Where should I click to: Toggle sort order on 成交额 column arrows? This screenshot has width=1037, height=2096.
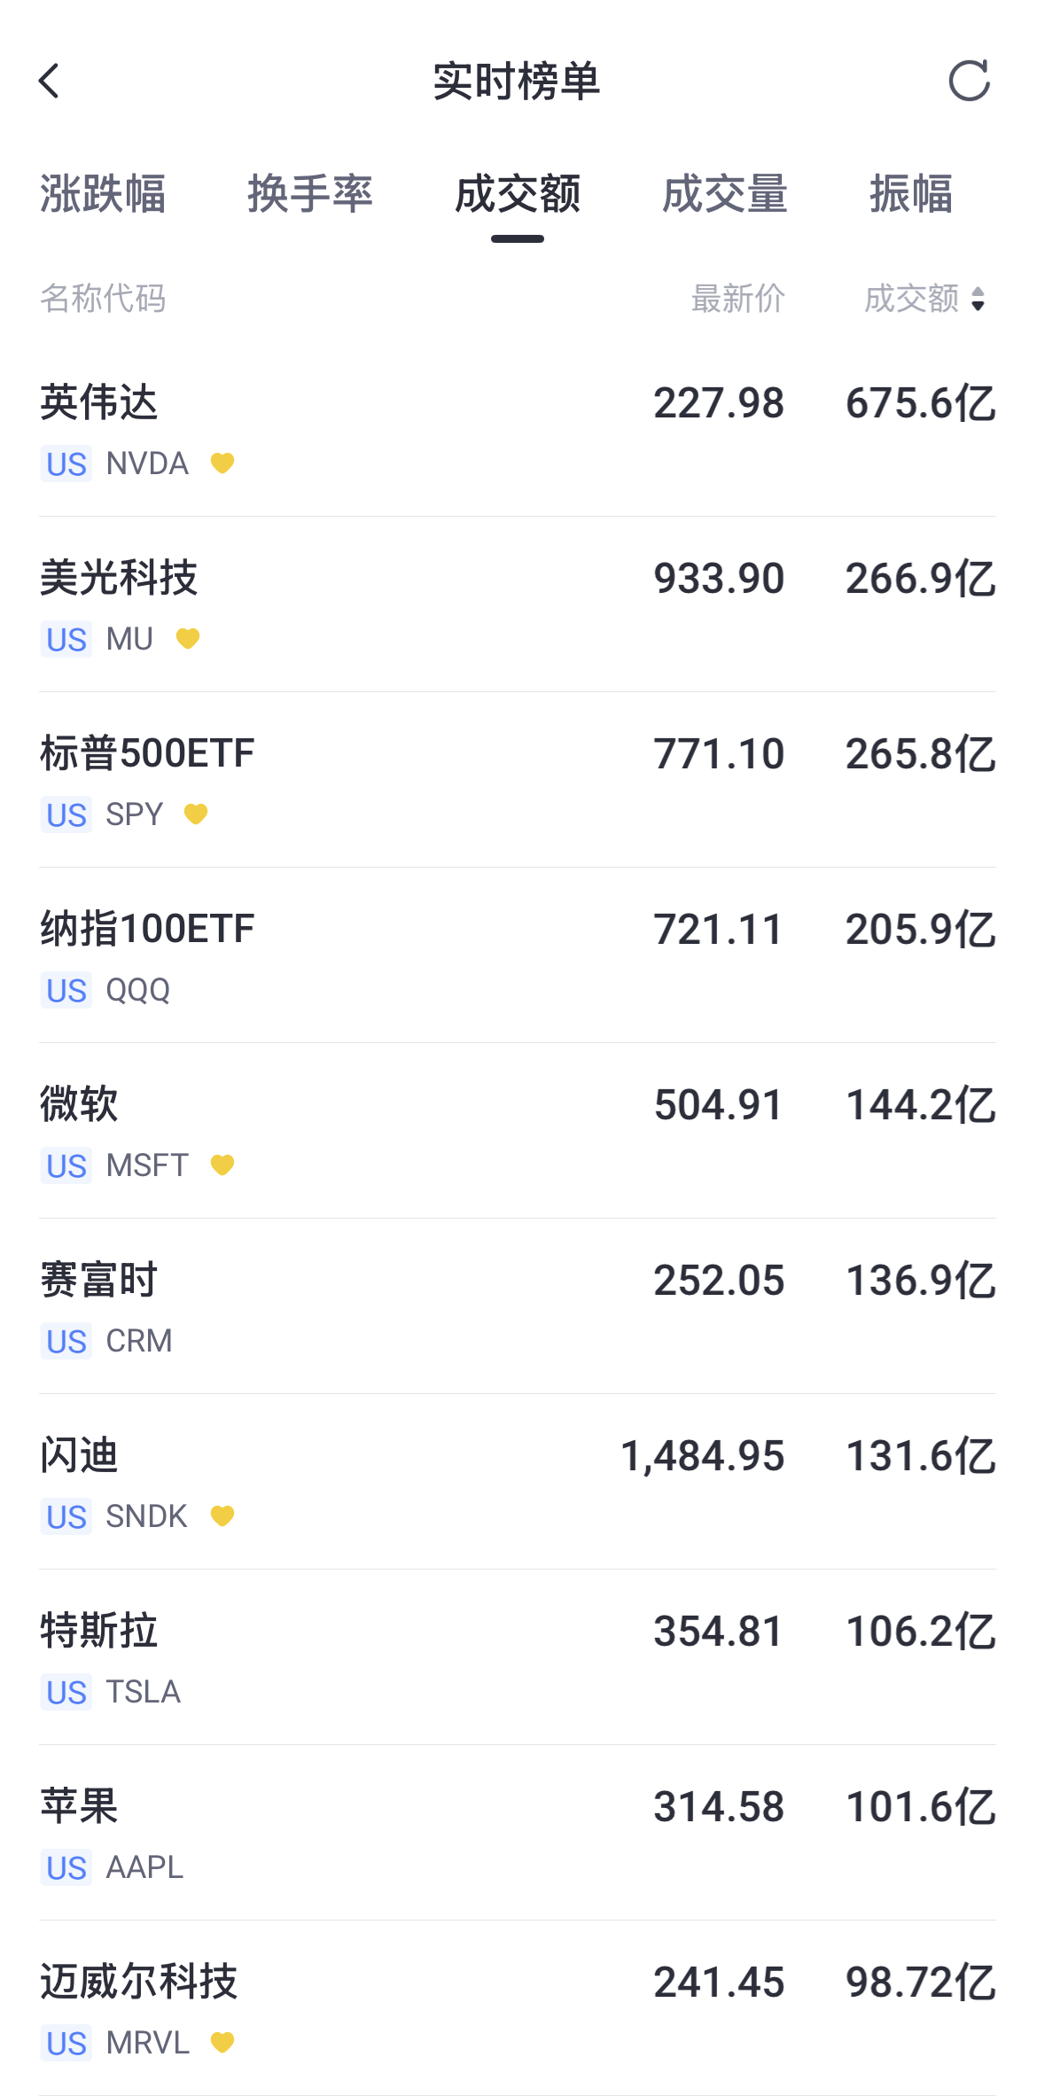tap(978, 299)
